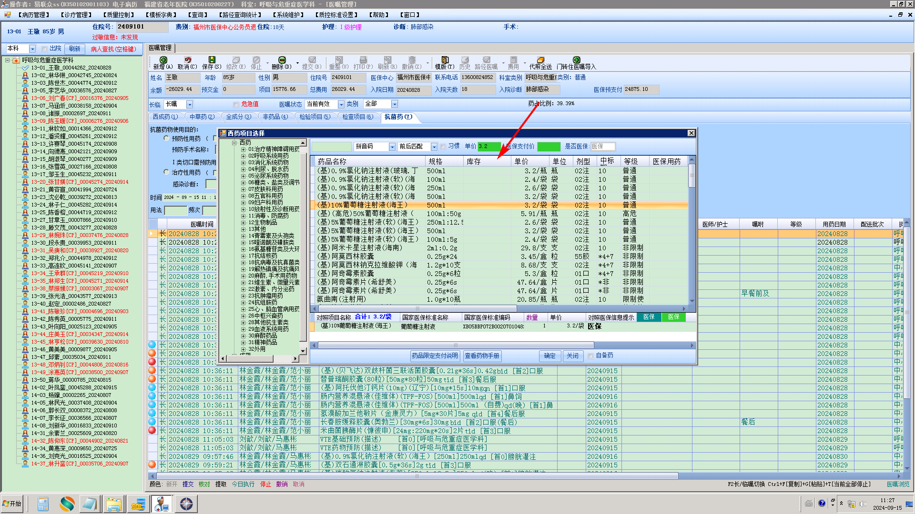The height and width of the screenshot is (514, 915).
Task: Select the 阿莫西林胶囊 drug row
Action: click(x=353, y=257)
